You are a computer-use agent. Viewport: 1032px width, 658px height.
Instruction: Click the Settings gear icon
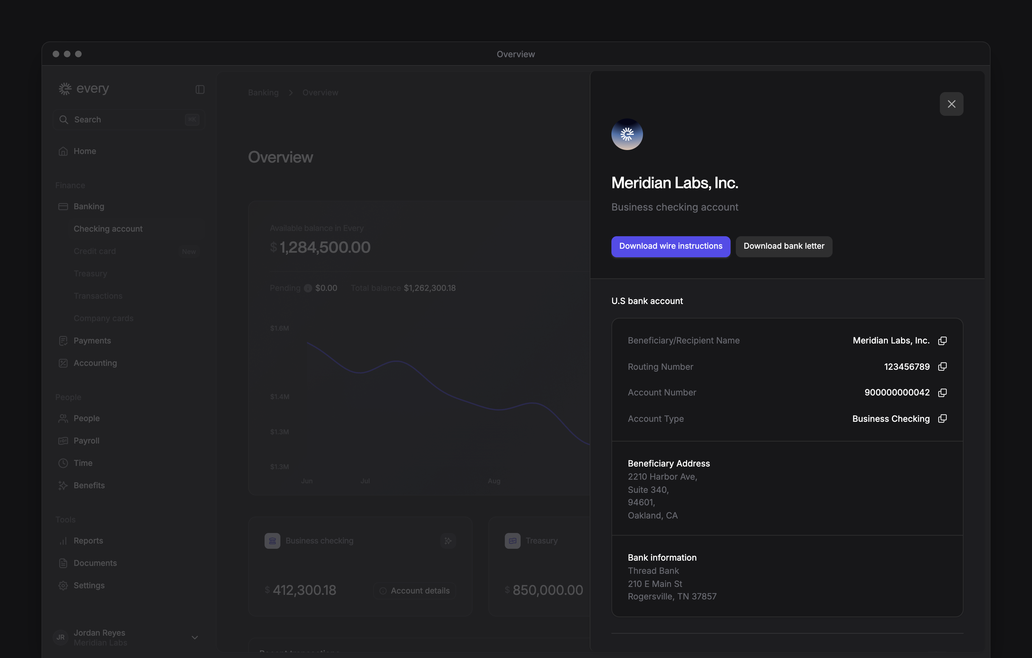(63, 586)
